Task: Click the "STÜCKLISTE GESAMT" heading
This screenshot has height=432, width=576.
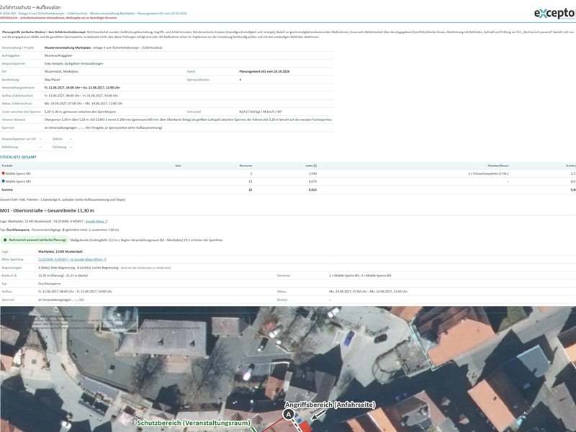Action: 19,157
